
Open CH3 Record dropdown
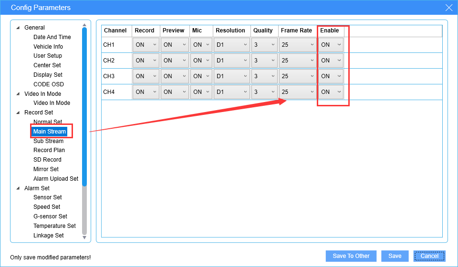click(x=146, y=76)
